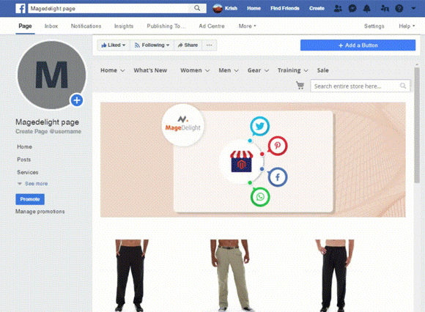Click the Magedelight page title
Viewport: 425px width, 312px height.
click(x=47, y=122)
